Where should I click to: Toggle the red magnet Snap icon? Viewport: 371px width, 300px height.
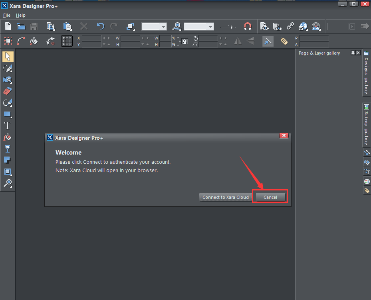click(248, 26)
